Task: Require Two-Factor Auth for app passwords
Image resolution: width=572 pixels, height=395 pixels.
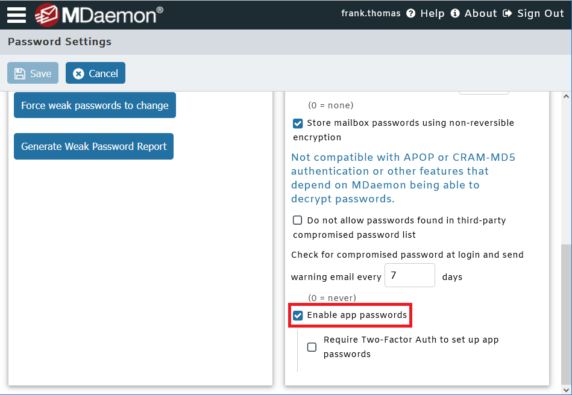Action: coord(312,347)
